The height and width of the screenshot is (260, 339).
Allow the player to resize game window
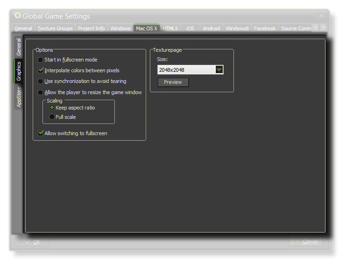coord(41,93)
